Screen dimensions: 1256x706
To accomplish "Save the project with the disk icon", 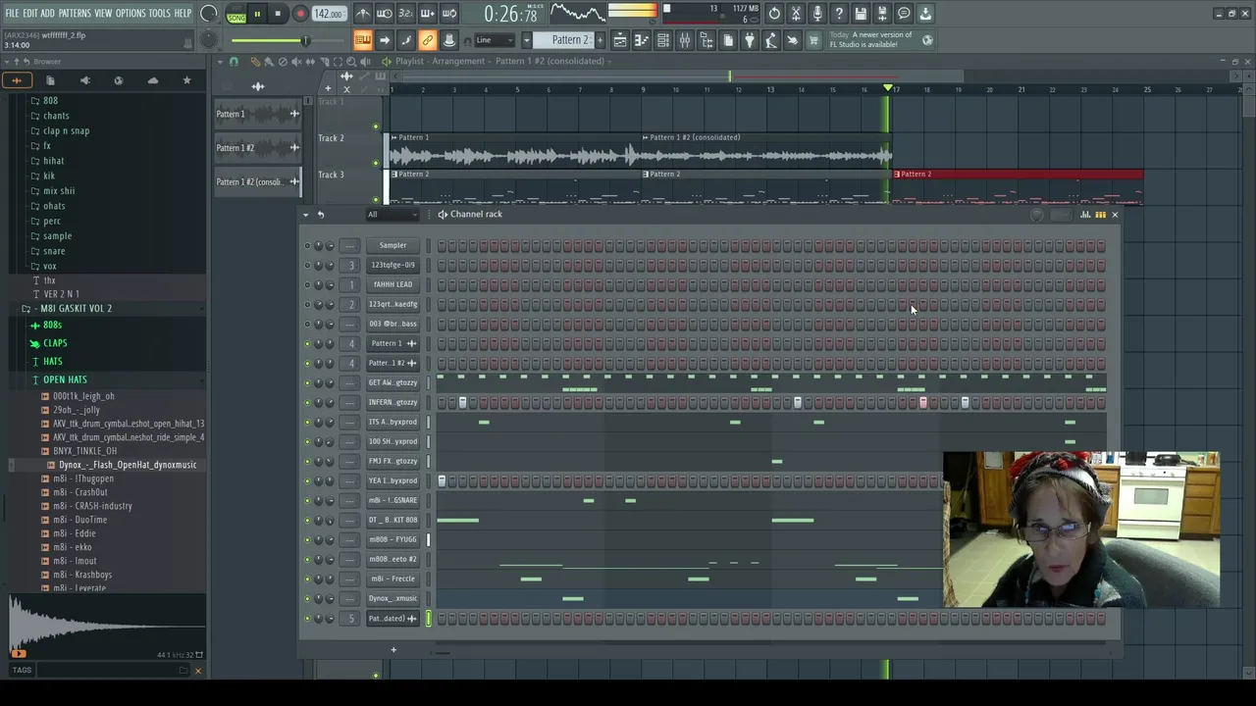I will pyautogui.click(x=861, y=14).
